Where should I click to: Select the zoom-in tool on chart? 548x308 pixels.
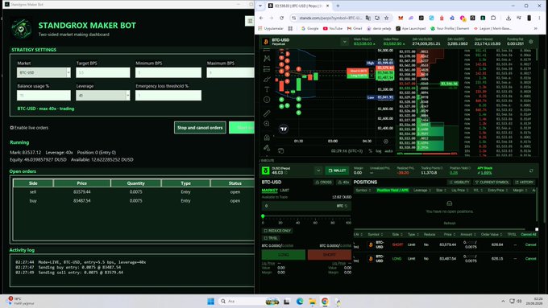[267, 124]
